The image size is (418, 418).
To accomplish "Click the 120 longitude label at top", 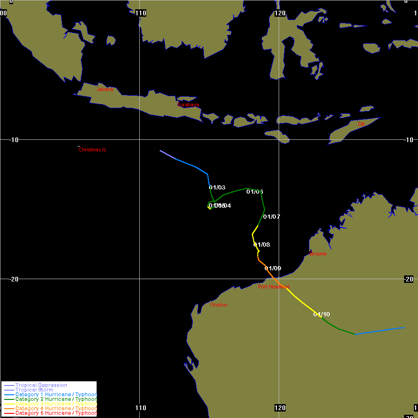I will 279,13.
